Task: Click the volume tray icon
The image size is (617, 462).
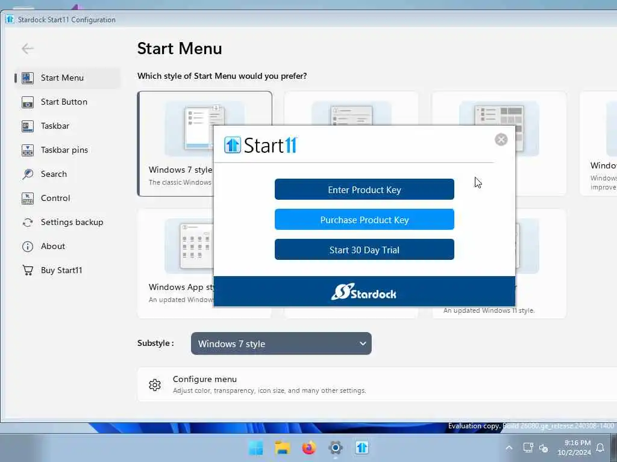Action: pyautogui.click(x=543, y=448)
